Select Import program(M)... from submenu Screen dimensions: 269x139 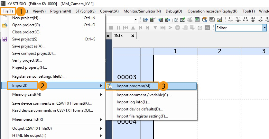135,86
